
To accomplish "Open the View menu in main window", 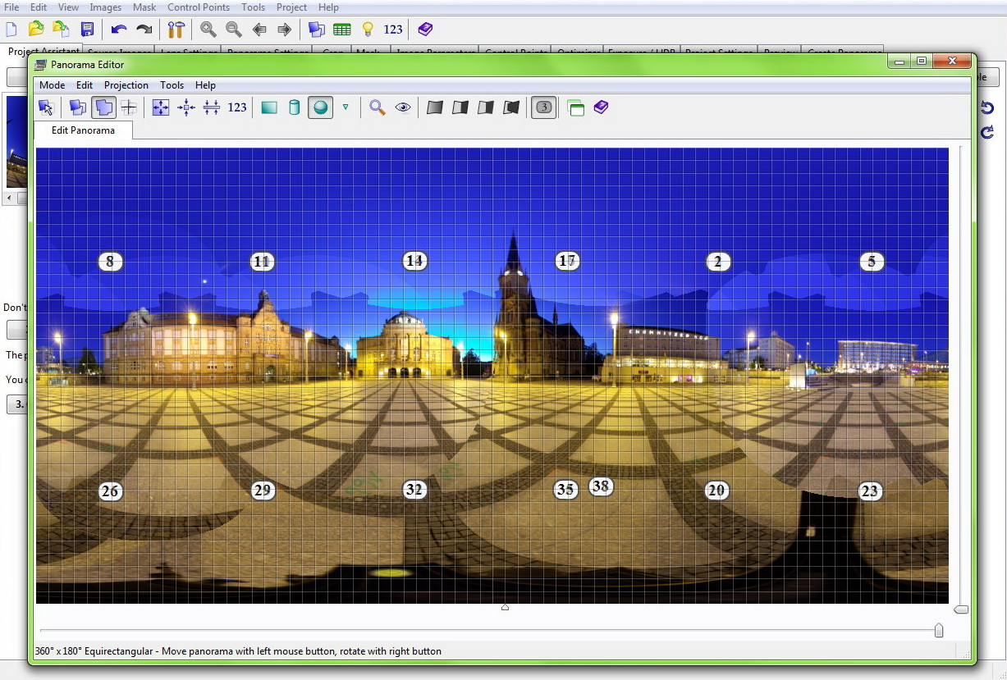I will tap(69, 7).
